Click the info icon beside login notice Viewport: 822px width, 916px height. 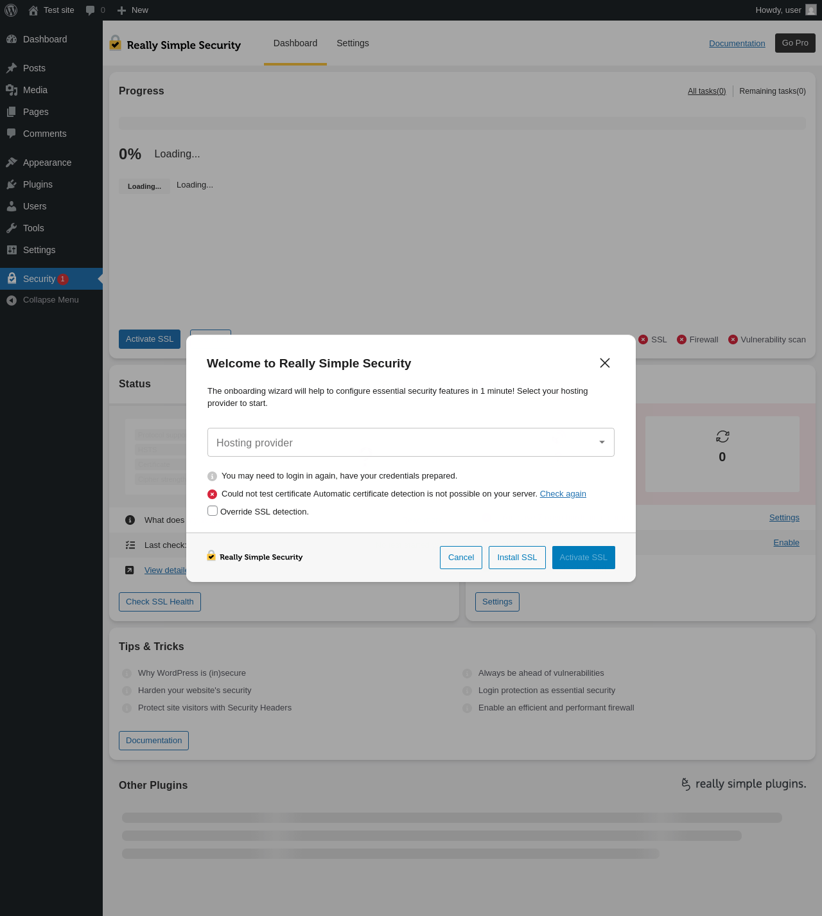pyautogui.click(x=212, y=476)
